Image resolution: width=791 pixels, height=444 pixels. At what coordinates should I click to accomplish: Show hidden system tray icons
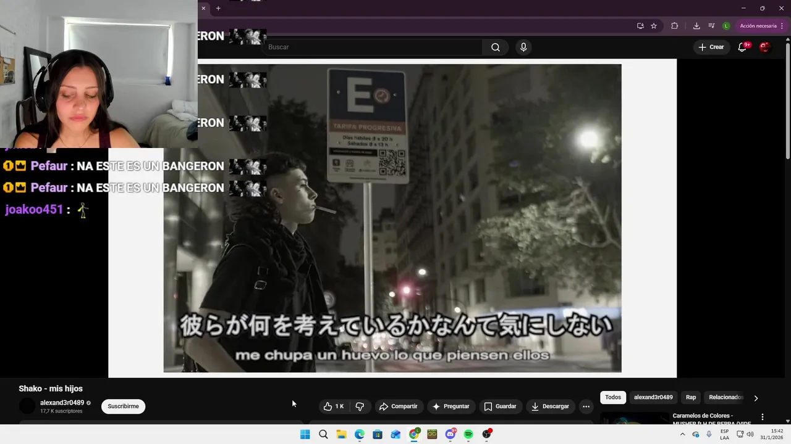click(x=682, y=434)
